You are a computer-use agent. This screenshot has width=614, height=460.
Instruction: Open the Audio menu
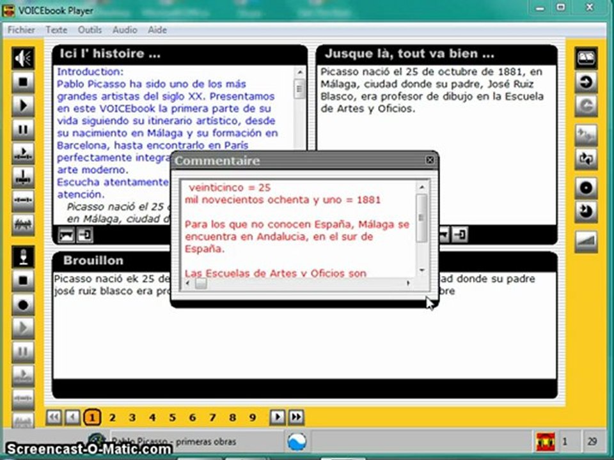125,30
